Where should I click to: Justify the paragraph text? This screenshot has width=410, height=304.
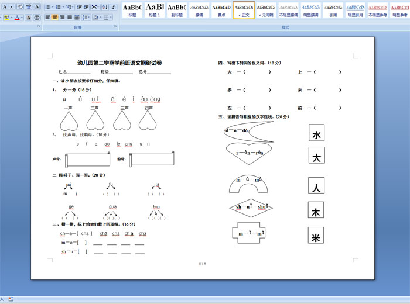(70, 18)
